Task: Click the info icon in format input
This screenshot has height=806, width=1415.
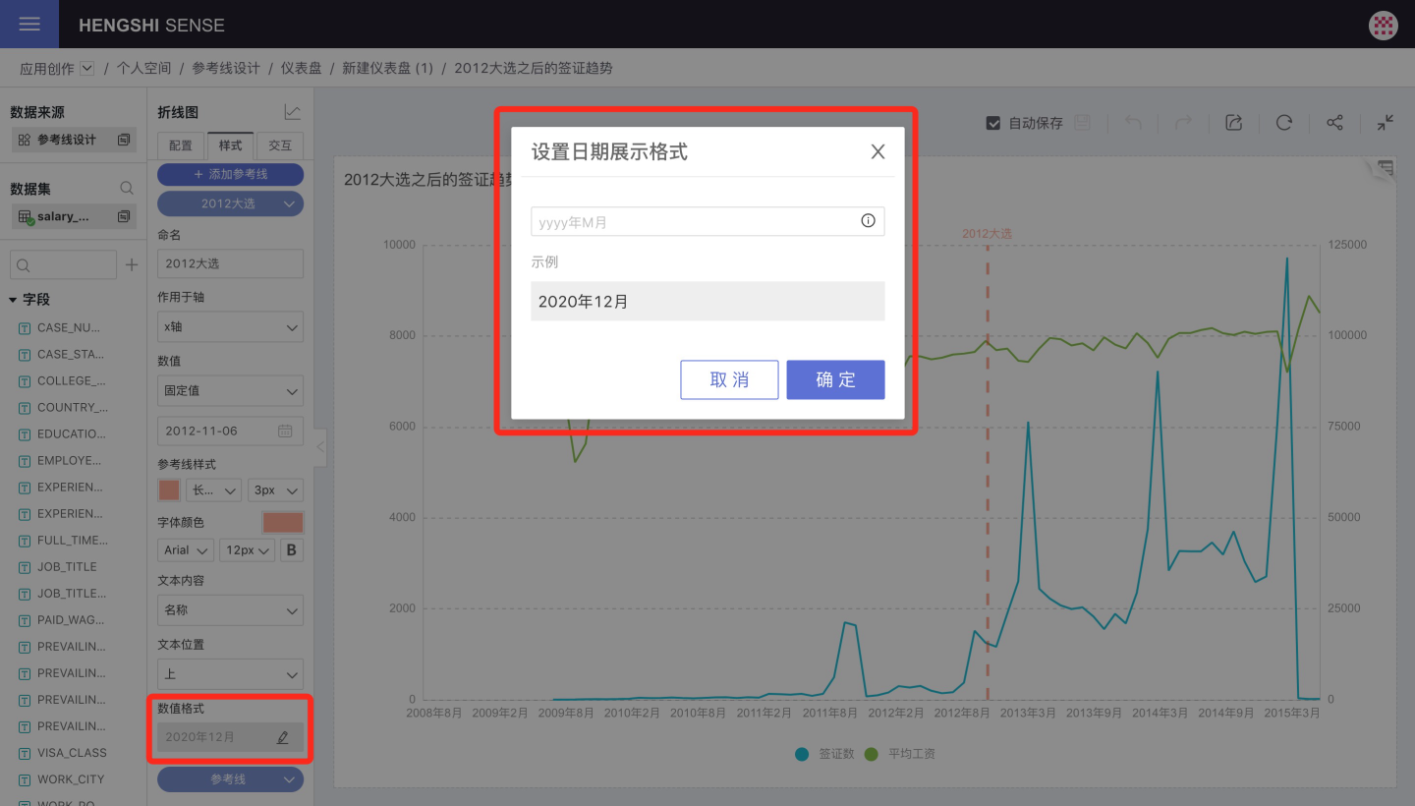Action: click(x=868, y=221)
